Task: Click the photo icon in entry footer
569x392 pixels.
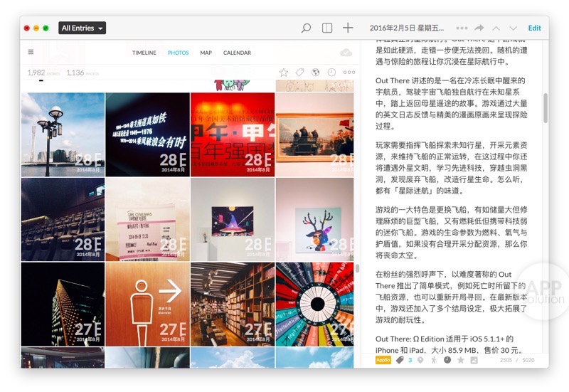Action: [474, 360]
